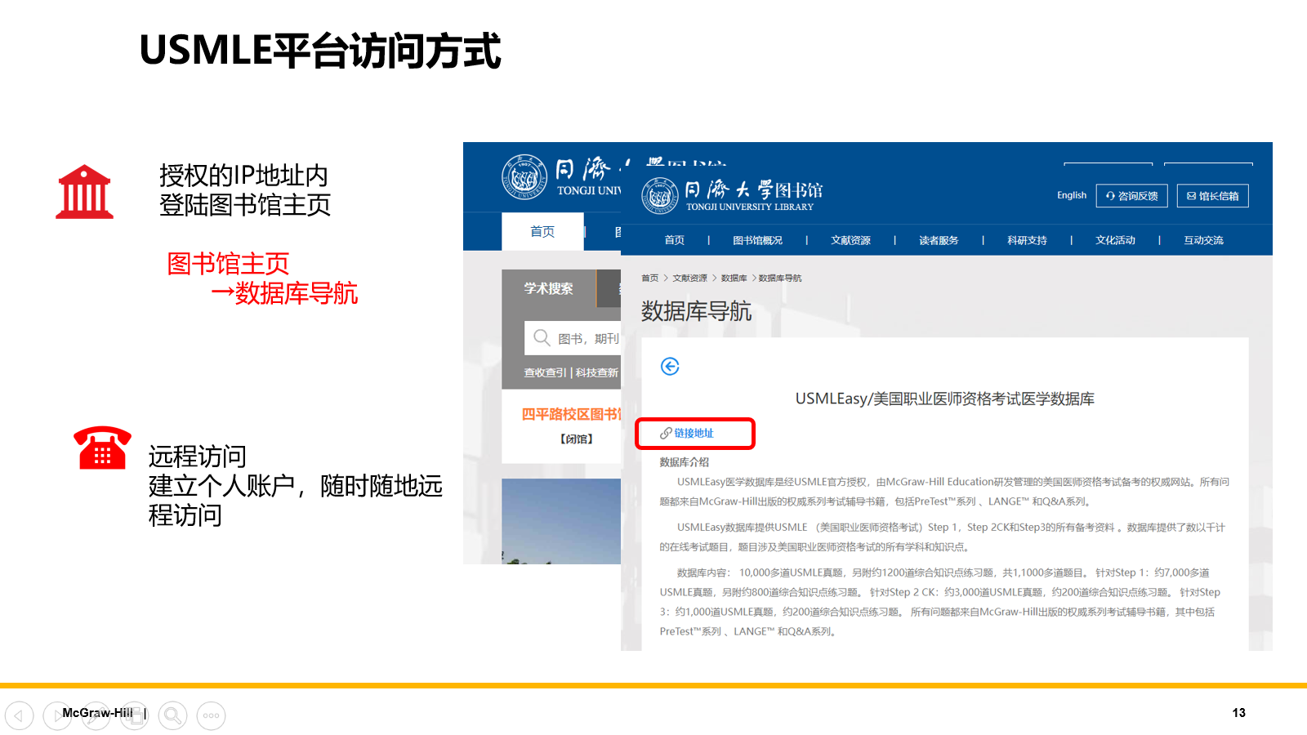Click the red library building icon
Image resolution: width=1307 pixels, height=735 pixels.
[84, 193]
